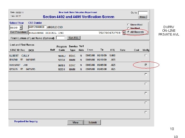Screen dimensions: 185x138
Task: Open the School Year 0809 dropdown
Action: (x=21, y=28)
